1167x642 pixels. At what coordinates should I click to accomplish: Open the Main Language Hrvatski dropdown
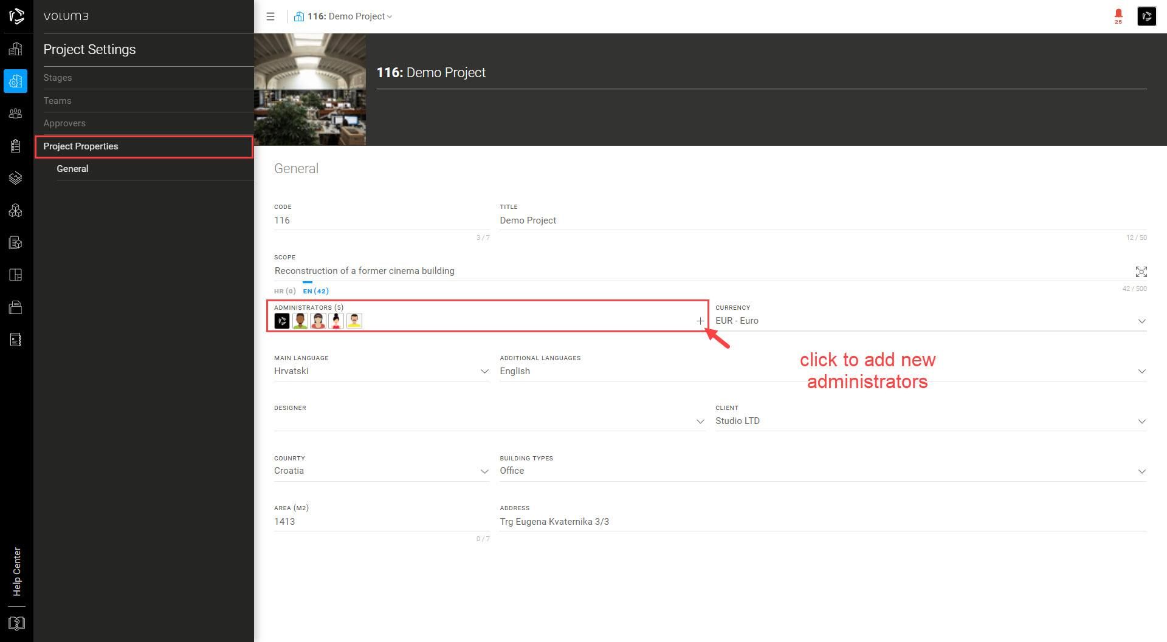pyautogui.click(x=382, y=371)
